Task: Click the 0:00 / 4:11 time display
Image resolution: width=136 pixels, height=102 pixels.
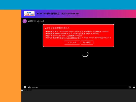Action: coord(35,87)
